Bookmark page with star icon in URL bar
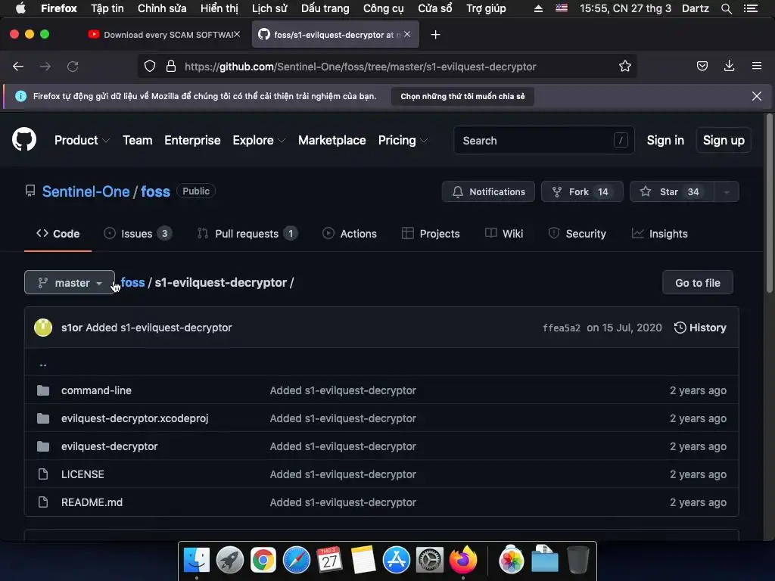 624,67
